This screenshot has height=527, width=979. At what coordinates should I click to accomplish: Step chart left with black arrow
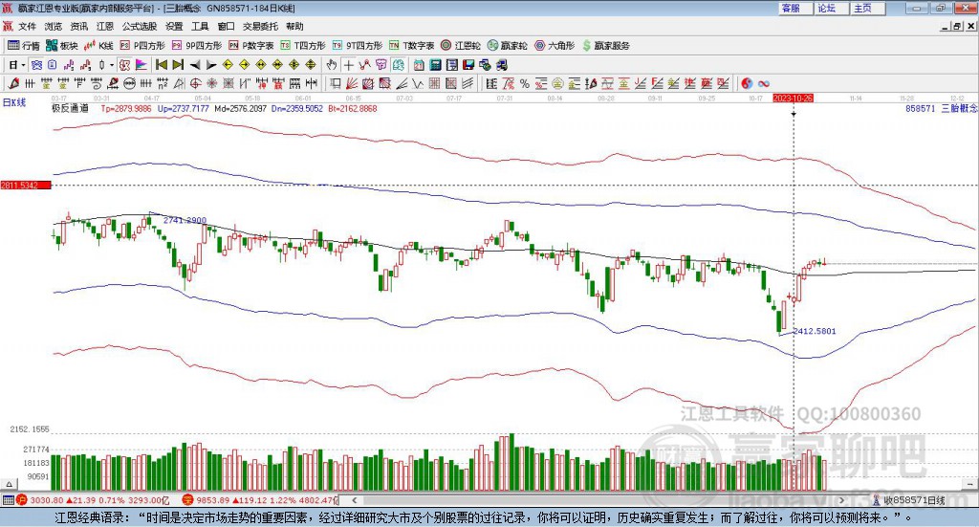pyautogui.click(x=195, y=65)
